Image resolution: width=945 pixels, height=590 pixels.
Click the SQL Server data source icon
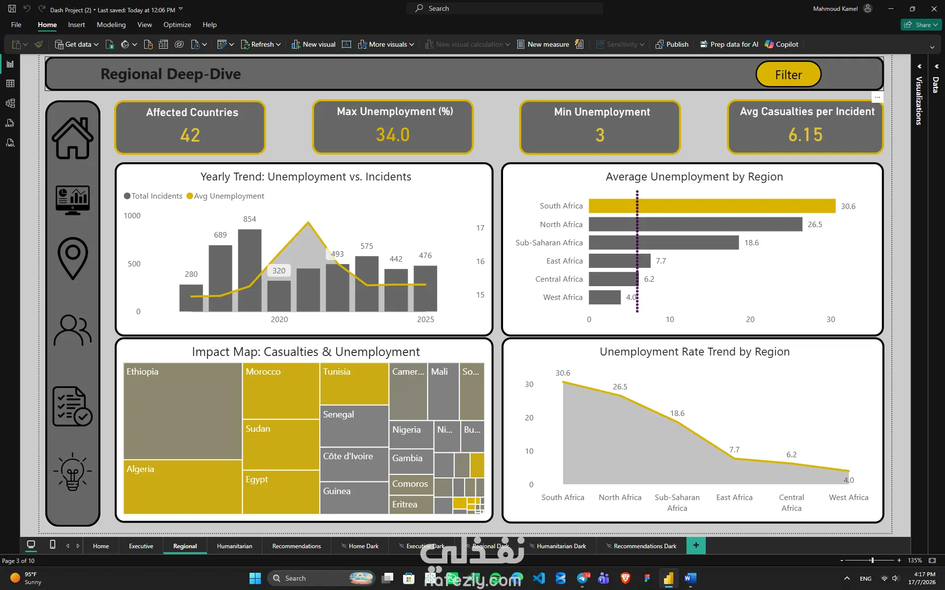(x=148, y=44)
